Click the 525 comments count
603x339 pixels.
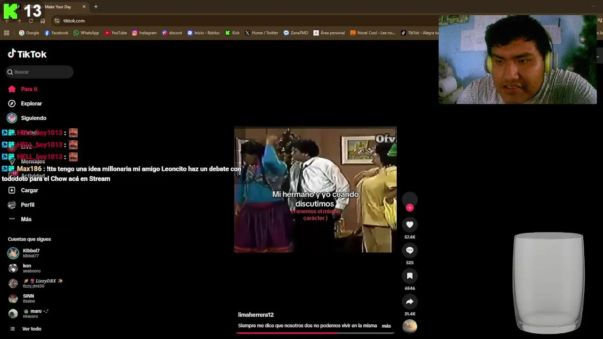pos(410,263)
